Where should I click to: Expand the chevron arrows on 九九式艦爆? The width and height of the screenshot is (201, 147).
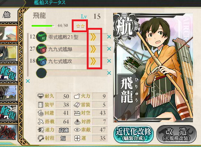(93, 49)
